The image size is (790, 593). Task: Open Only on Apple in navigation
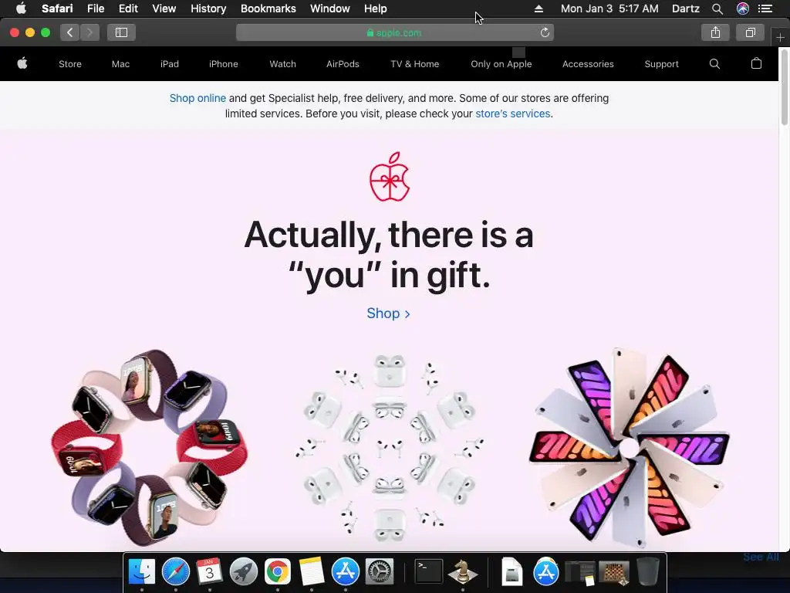(x=501, y=64)
